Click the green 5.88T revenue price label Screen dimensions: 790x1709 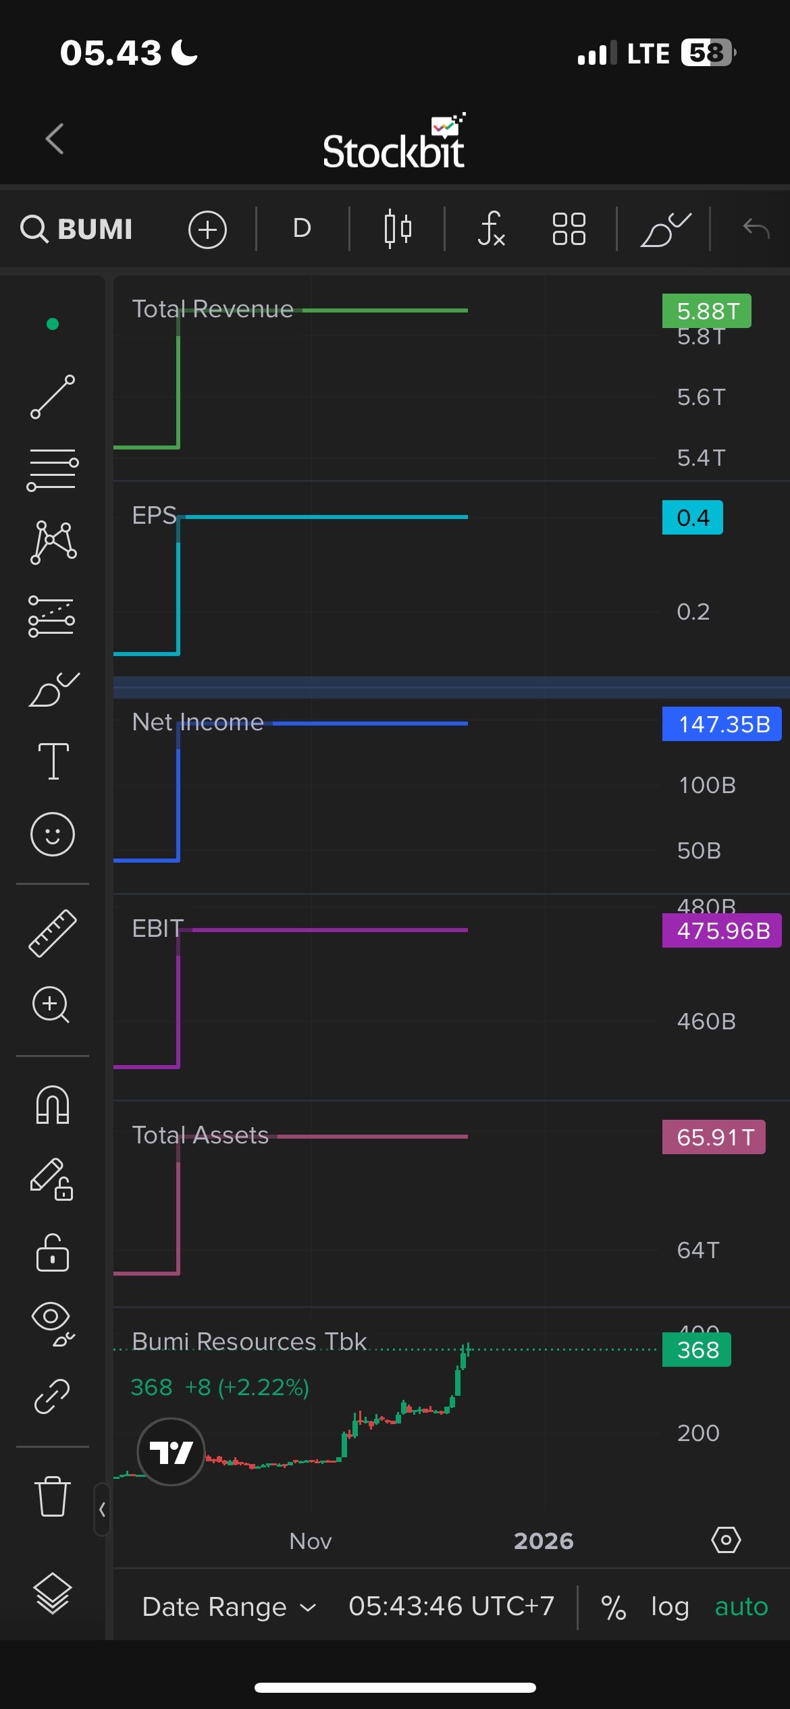tap(707, 311)
